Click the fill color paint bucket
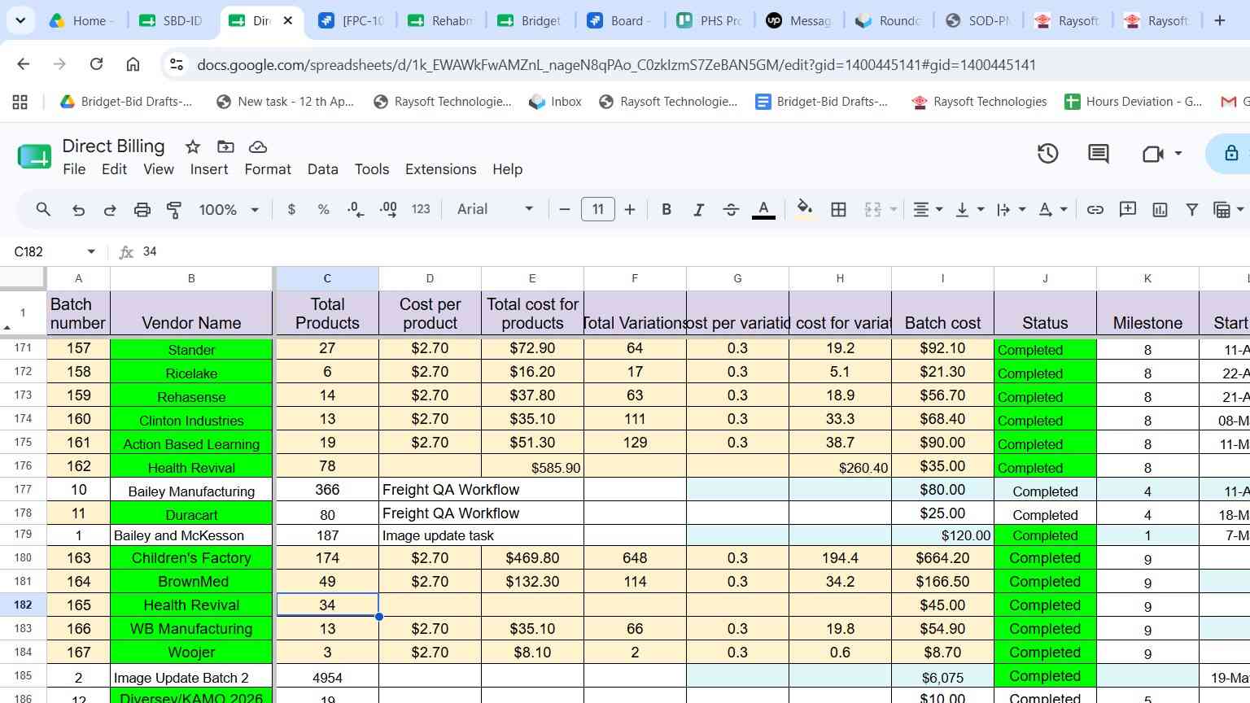This screenshot has width=1250, height=703. point(804,209)
